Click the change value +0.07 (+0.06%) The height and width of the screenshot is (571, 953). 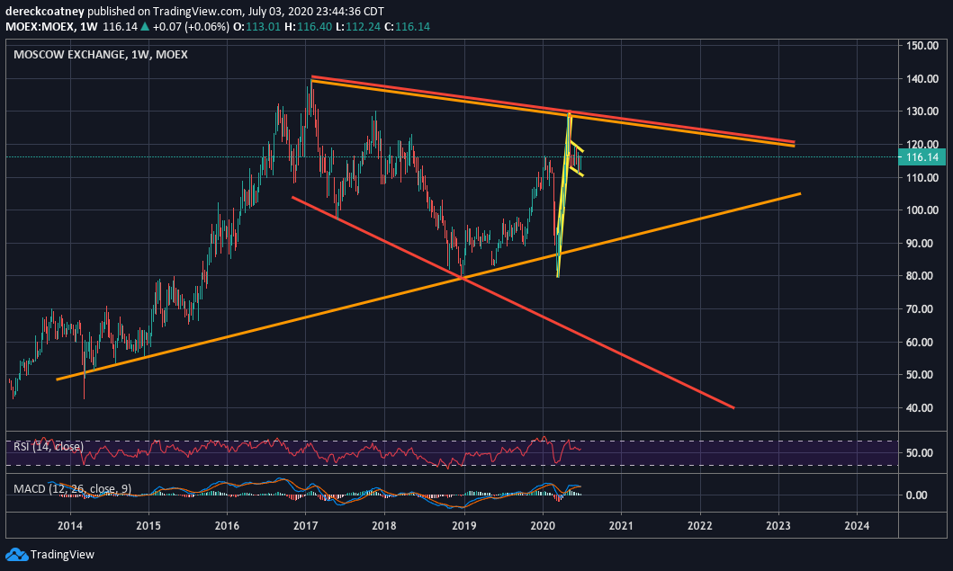[191, 27]
